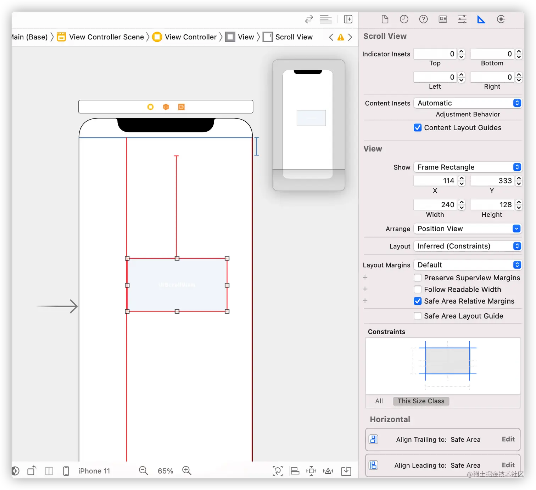Switch to the Attributes inspector

pos(462,19)
